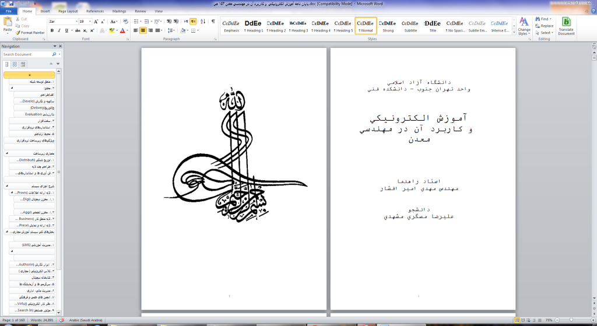Click the Grow Font icon
Screen dimensions: 597x326
[96, 22]
